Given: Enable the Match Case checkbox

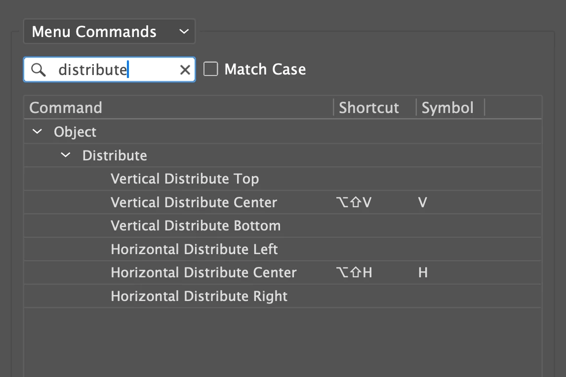Looking at the screenshot, I should pyautogui.click(x=211, y=69).
